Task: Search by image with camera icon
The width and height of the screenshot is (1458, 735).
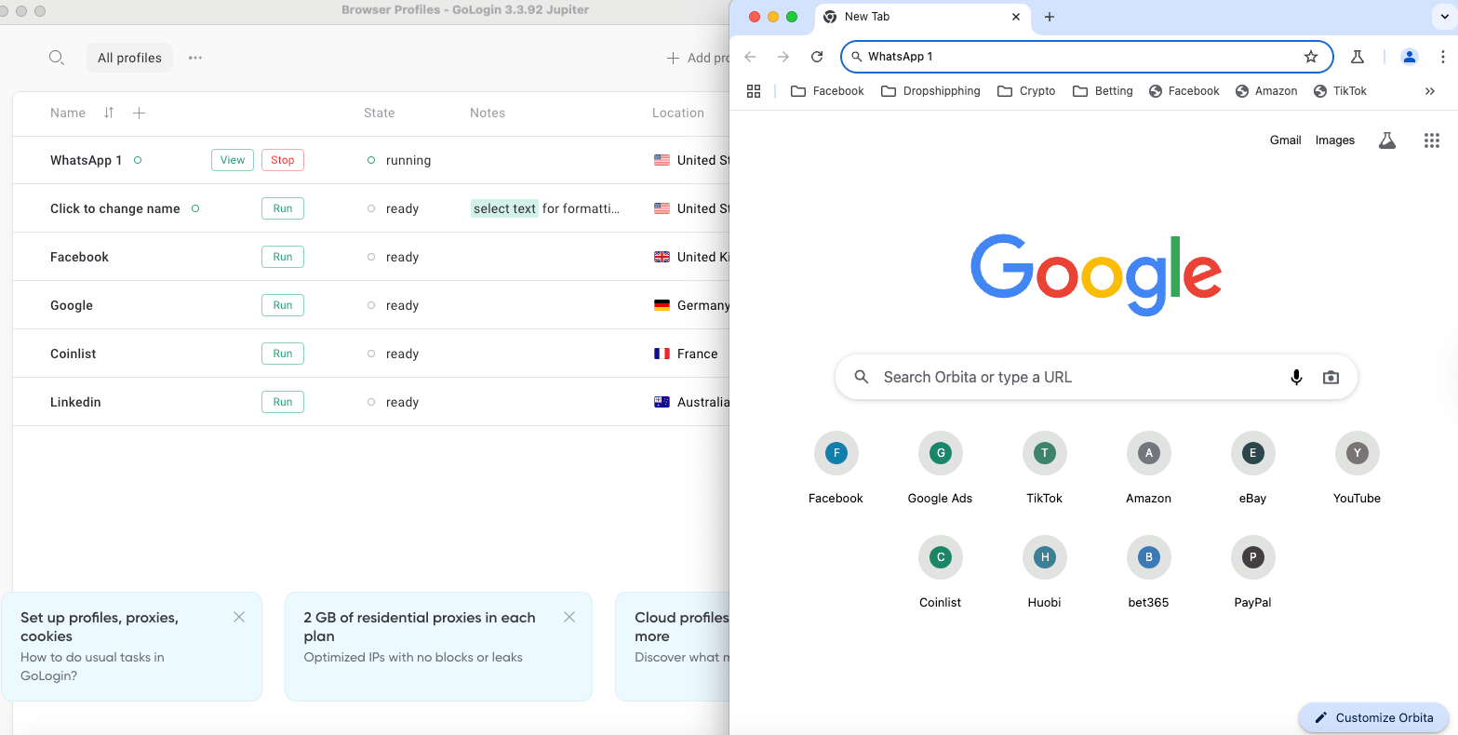Action: click(x=1331, y=377)
